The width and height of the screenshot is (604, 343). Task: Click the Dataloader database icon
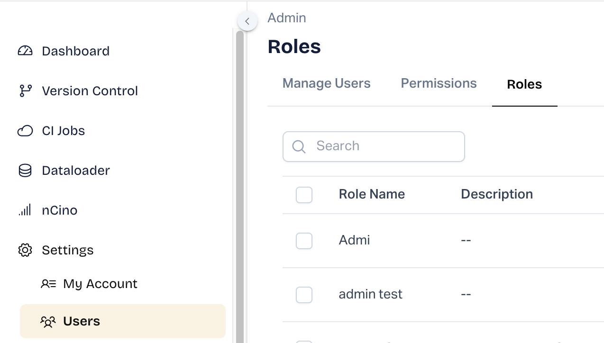tap(25, 171)
